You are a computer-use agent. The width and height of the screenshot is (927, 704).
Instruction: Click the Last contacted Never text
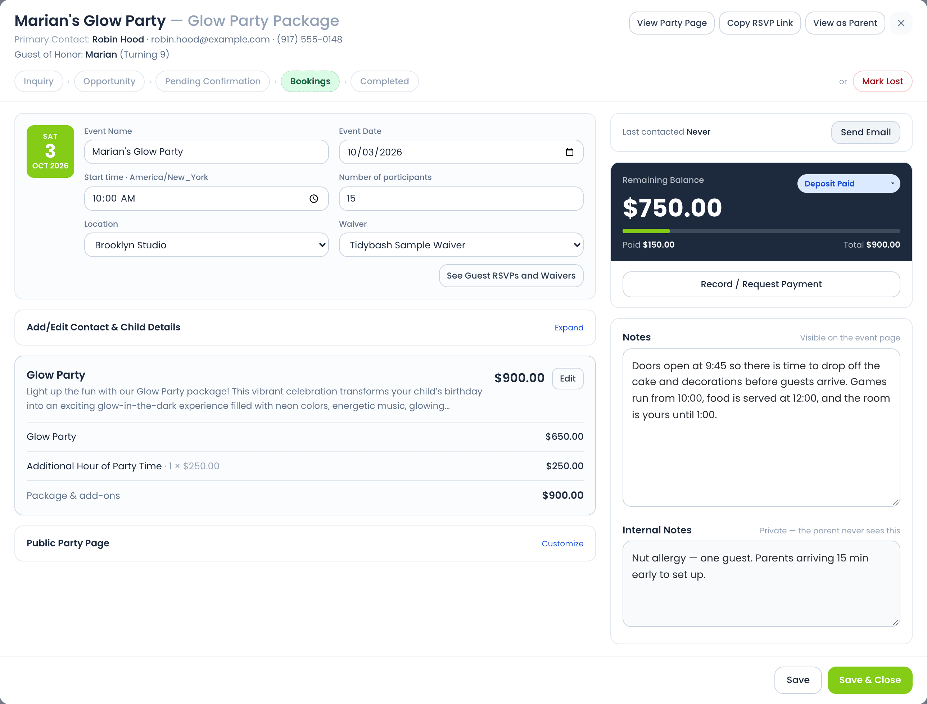pos(666,132)
